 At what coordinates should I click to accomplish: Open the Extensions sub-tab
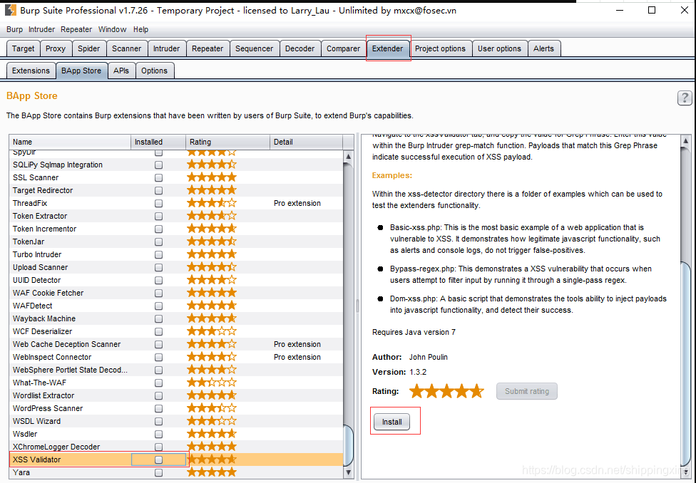pos(31,71)
